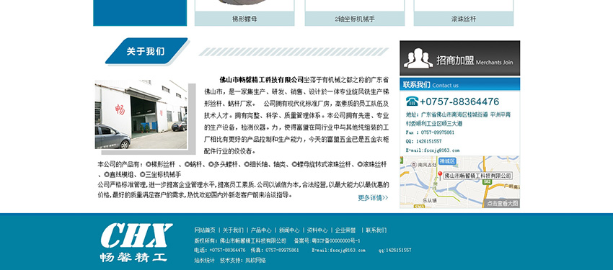Open the 2轴坐标机械手 product caption
613x270 pixels.
(355, 19)
